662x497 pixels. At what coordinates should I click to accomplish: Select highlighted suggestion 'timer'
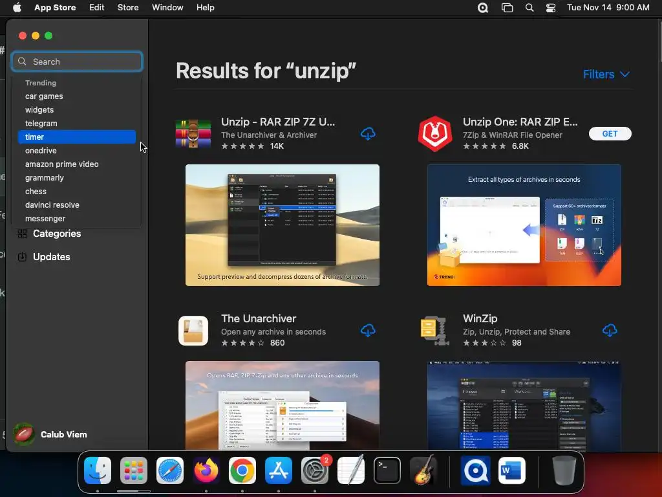(x=77, y=137)
